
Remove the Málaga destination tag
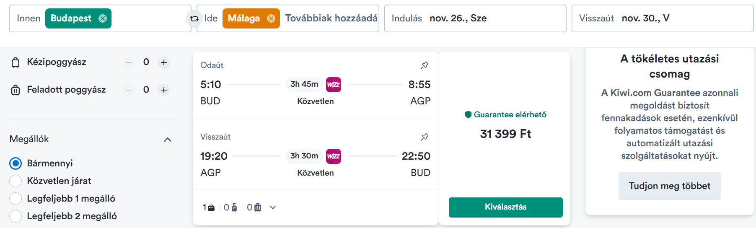271,18
